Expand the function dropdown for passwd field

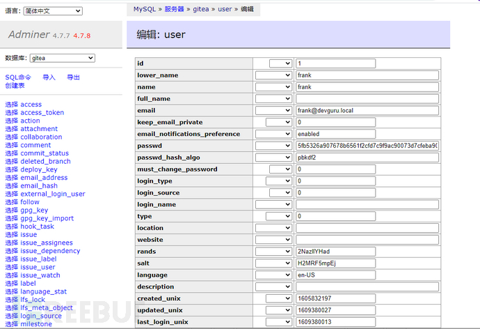273,146
